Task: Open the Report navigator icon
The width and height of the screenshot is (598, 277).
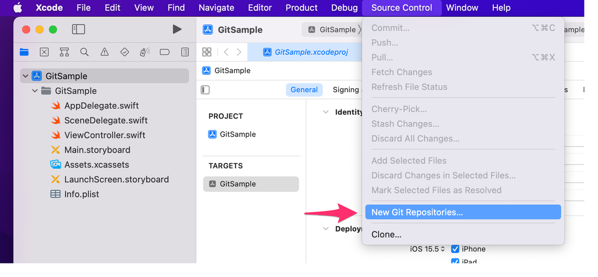Action: [185, 52]
